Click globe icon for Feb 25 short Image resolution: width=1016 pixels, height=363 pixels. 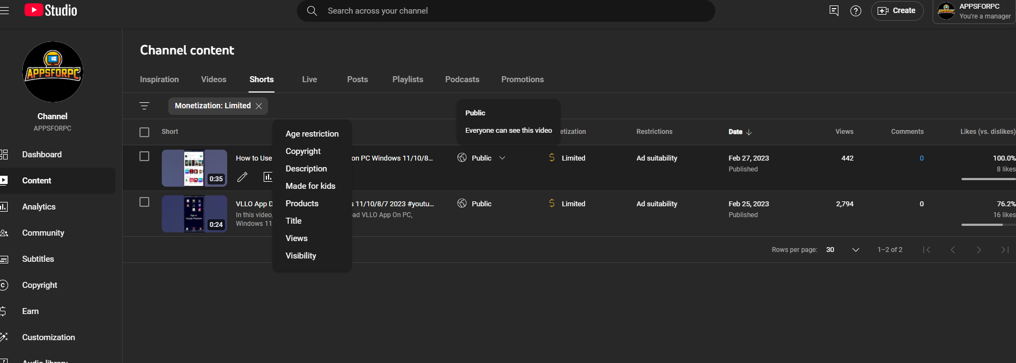pos(462,204)
